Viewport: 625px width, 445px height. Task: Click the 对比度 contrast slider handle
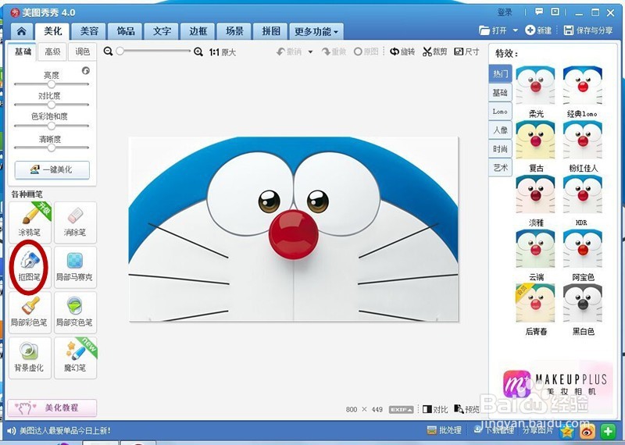[x=52, y=105]
